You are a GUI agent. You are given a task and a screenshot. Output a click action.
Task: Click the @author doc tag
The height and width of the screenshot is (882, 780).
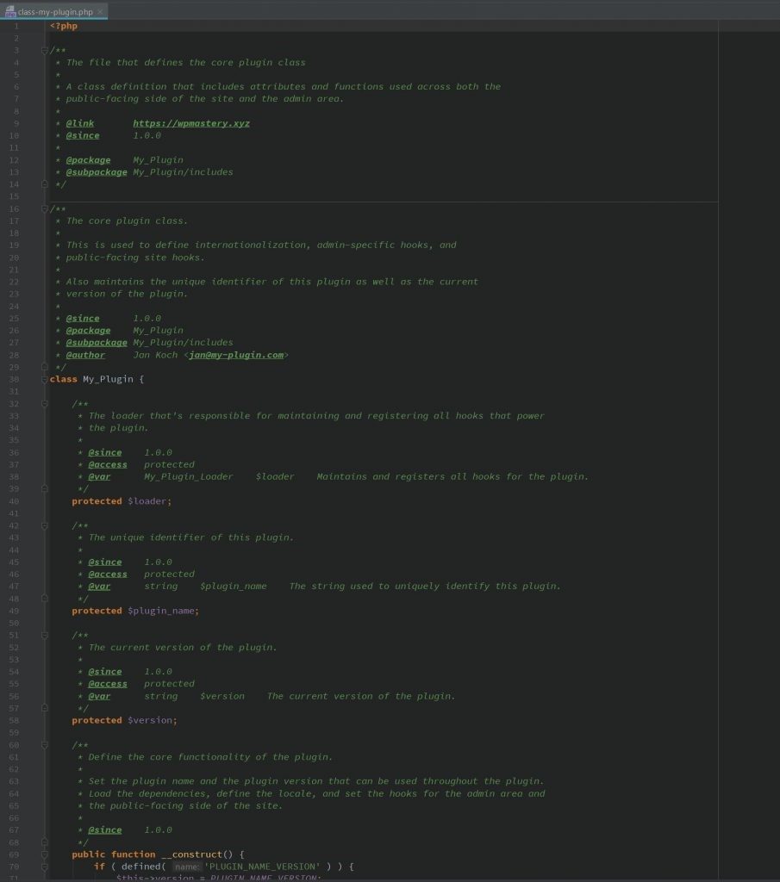[x=85, y=355]
